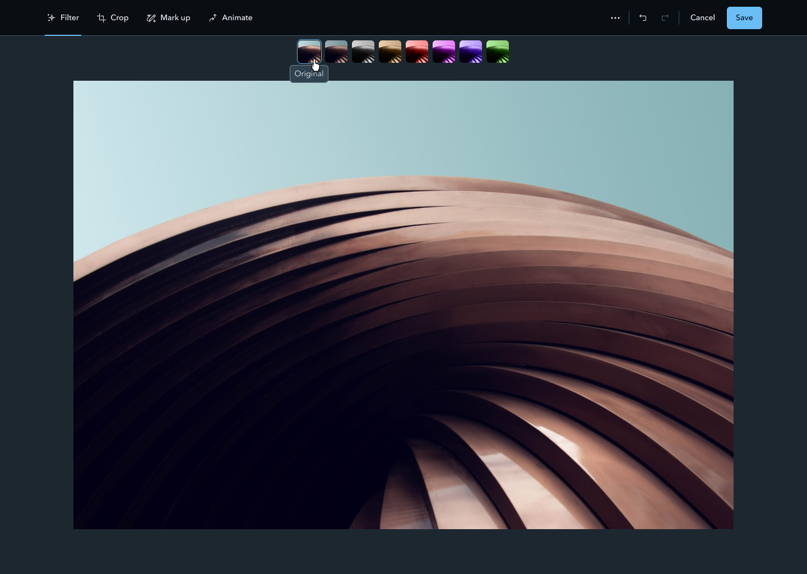
Task: Click the Animate arrow icon
Action: [x=213, y=17]
